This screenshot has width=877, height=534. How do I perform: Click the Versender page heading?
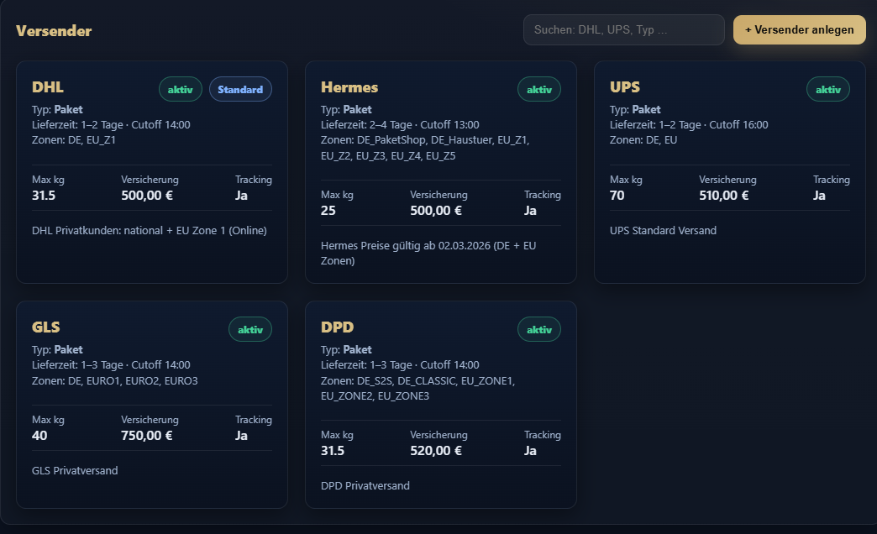click(x=54, y=31)
